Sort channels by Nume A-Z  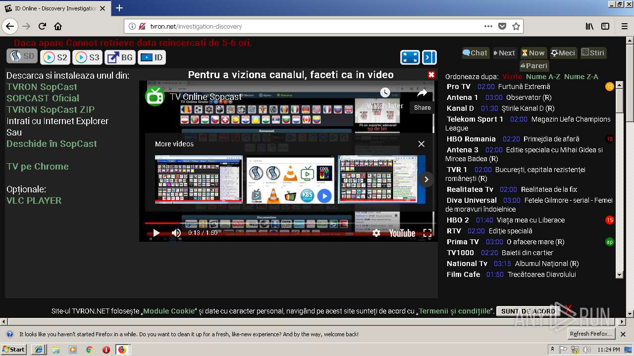point(543,77)
